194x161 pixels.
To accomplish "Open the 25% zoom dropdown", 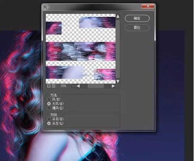I will coord(73,86).
